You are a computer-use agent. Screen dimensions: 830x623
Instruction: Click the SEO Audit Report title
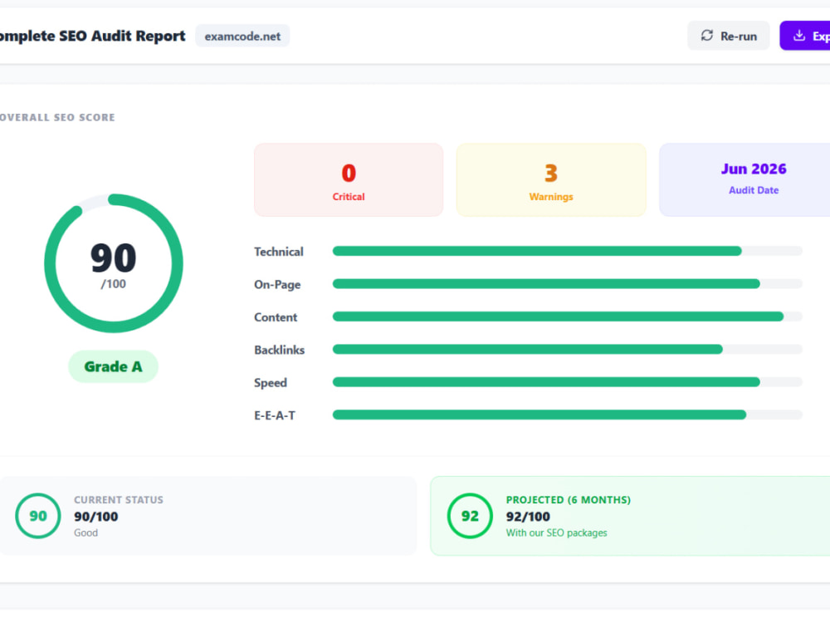click(x=93, y=36)
